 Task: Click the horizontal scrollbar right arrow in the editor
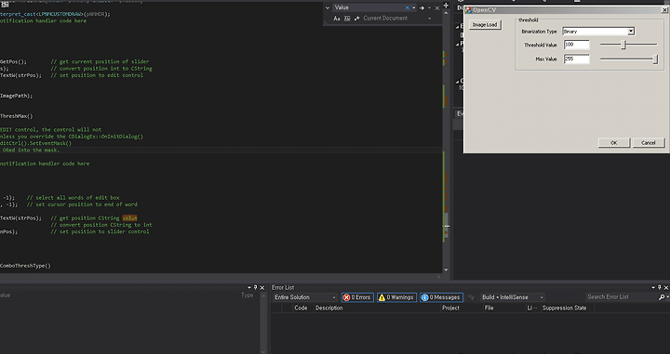[x=439, y=277]
